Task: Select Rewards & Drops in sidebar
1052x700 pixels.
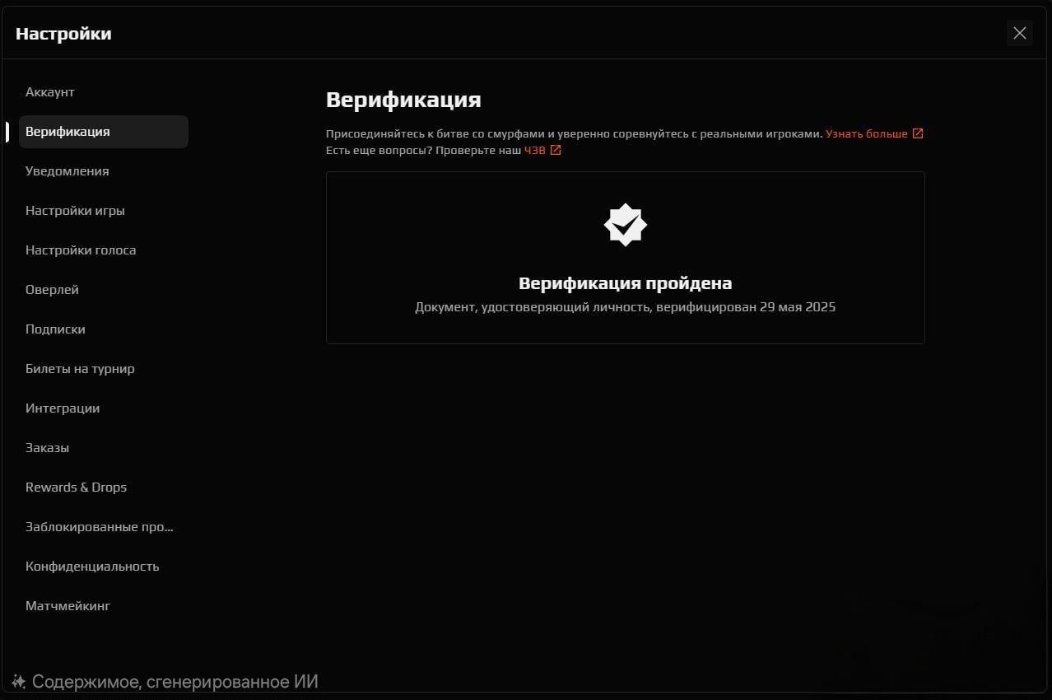Action: (x=76, y=488)
